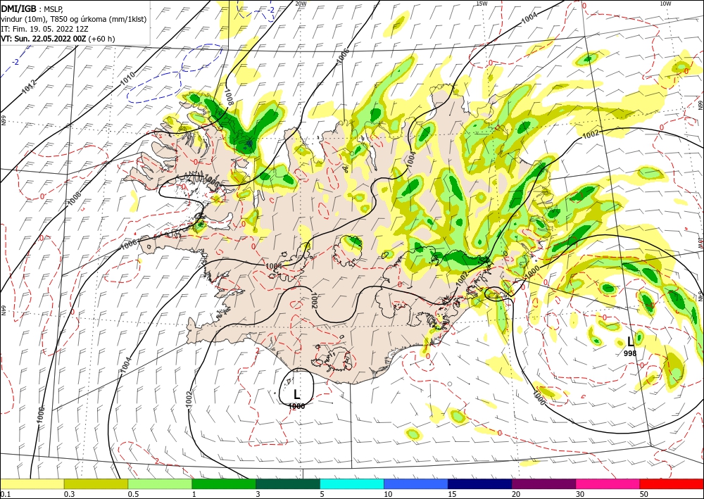
Task: Click the 'IT: Fim. 19. 05. 2022 12Z' line
Action: (x=44, y=29)
